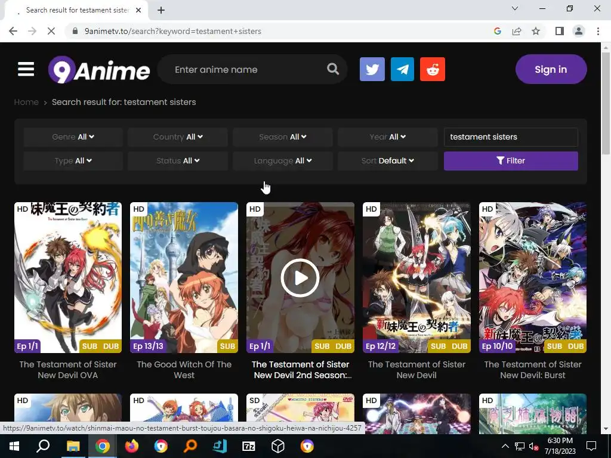The height and width of the screenshot is (458, 611).
Task: Open File Explorer from taskbar
Action: (x=73, y=446)
